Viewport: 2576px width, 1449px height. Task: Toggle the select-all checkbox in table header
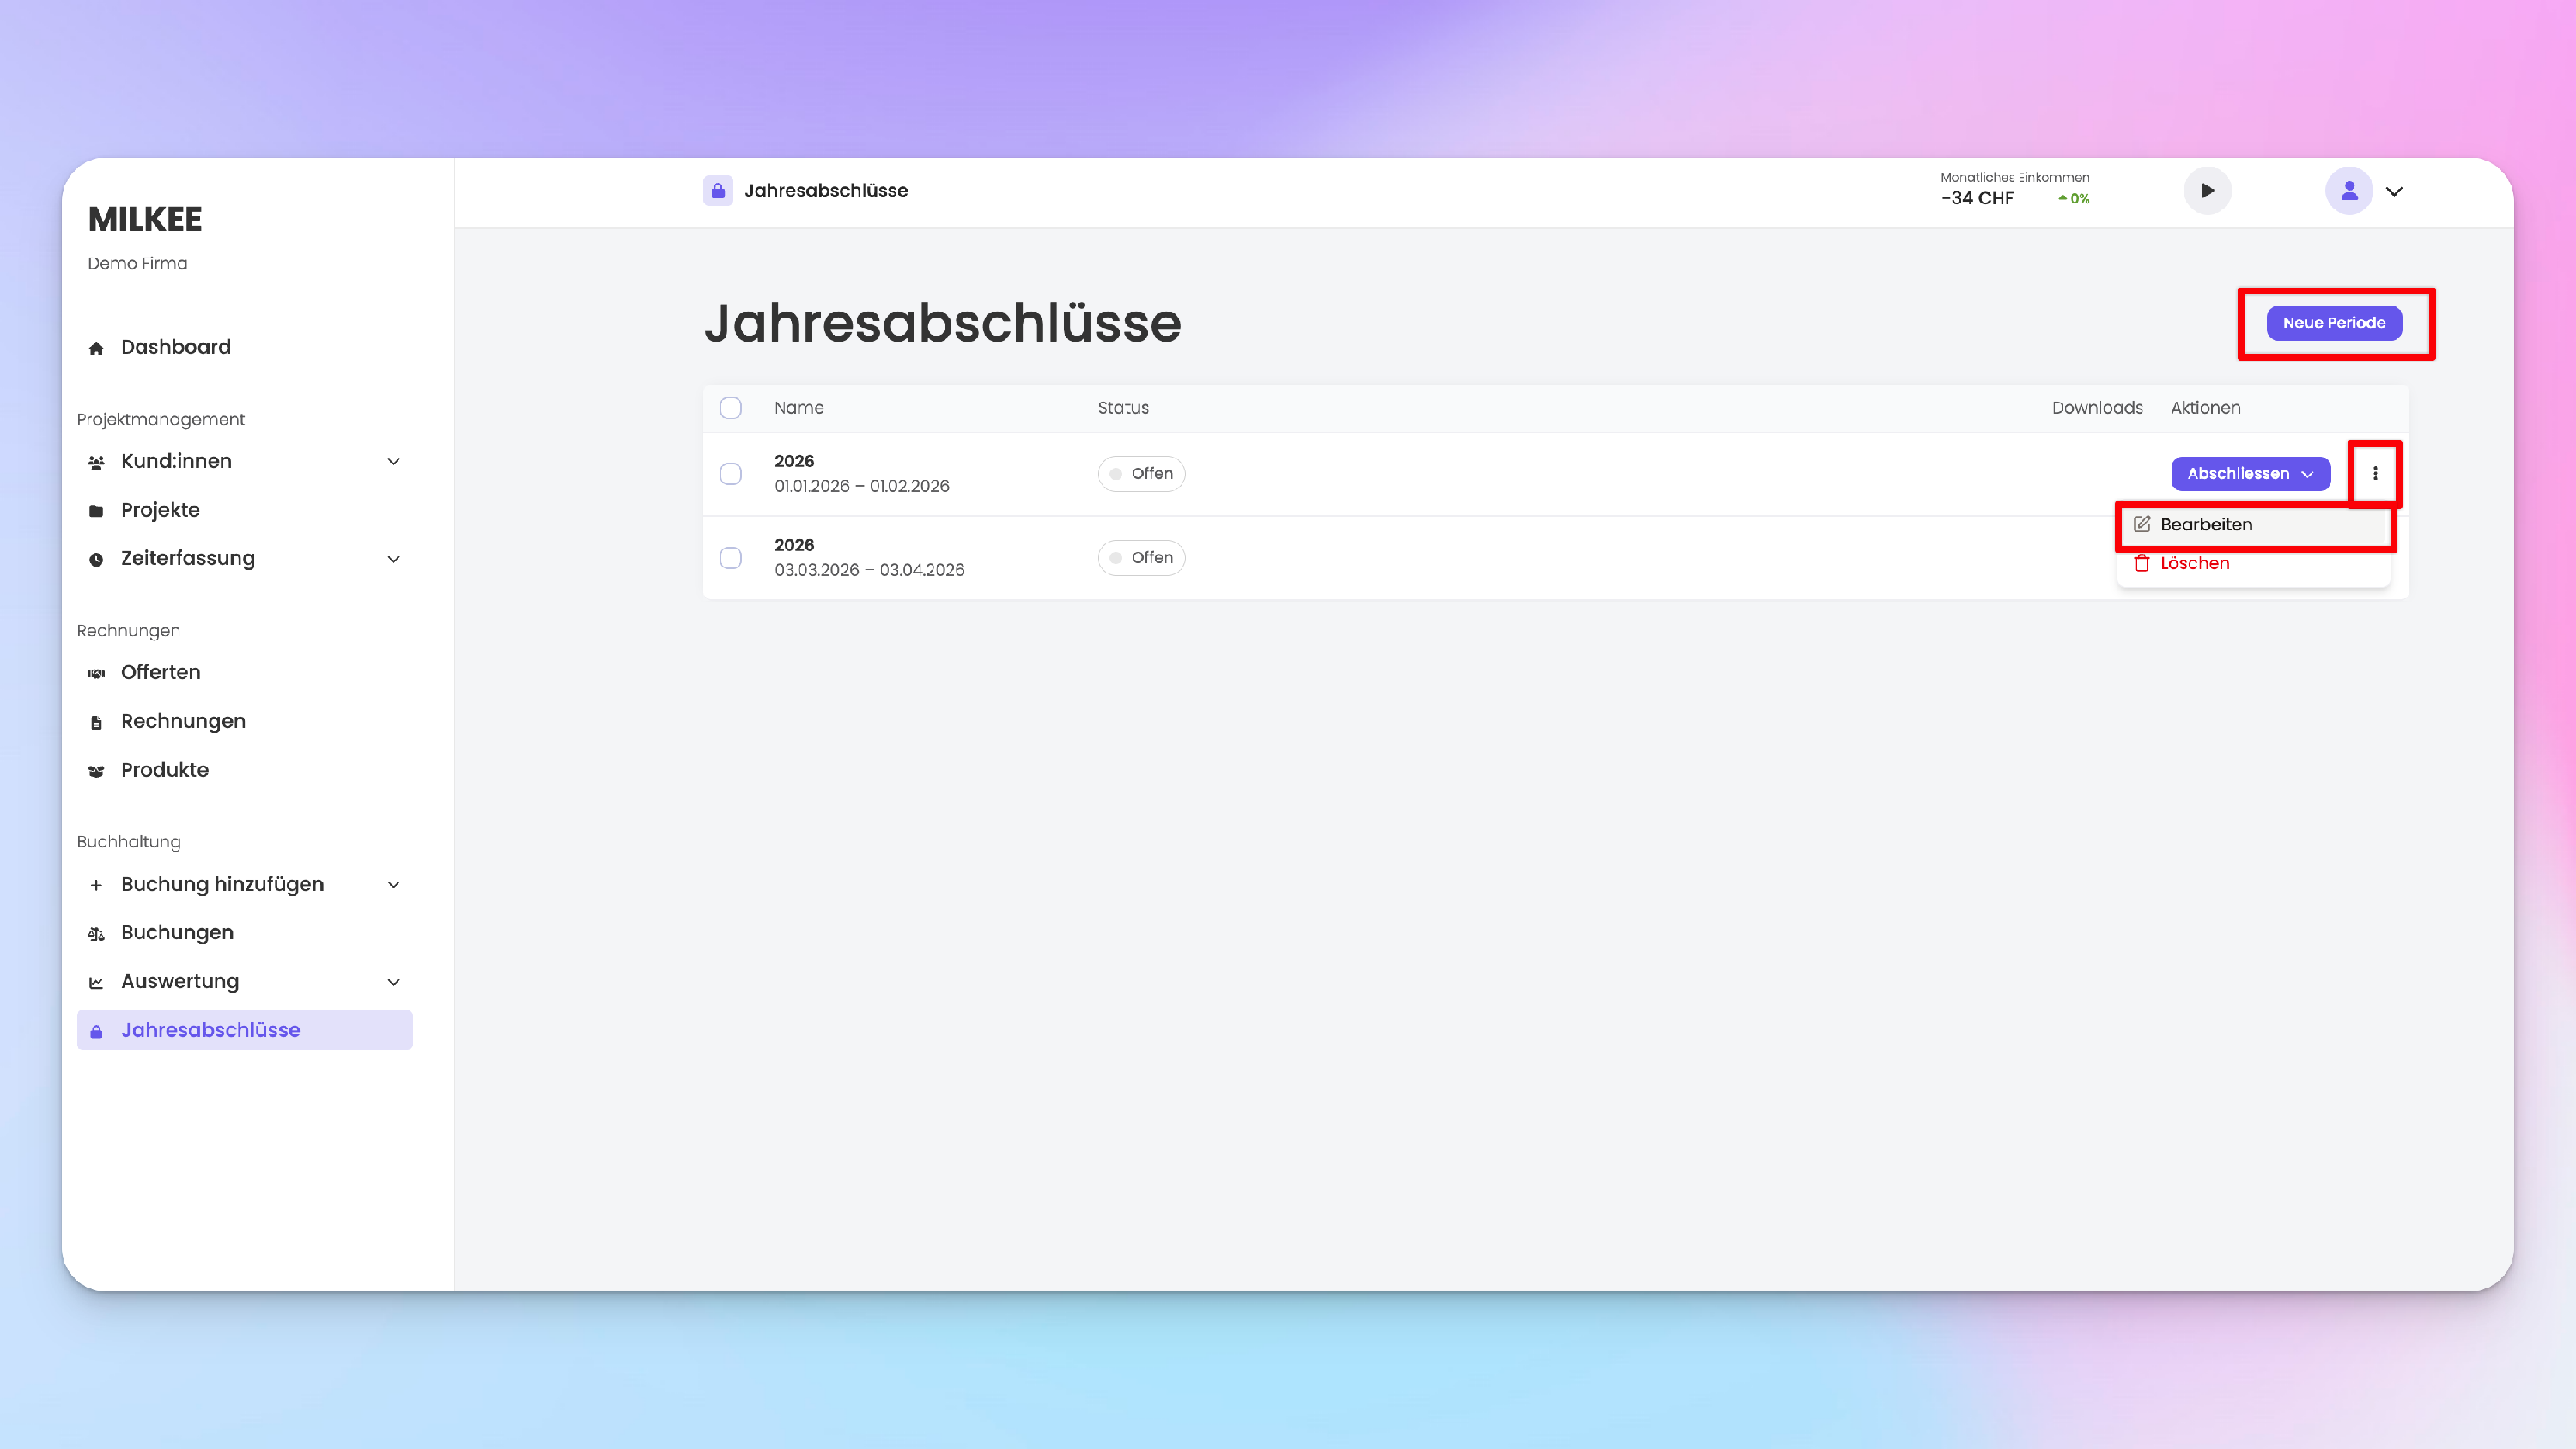731,408
